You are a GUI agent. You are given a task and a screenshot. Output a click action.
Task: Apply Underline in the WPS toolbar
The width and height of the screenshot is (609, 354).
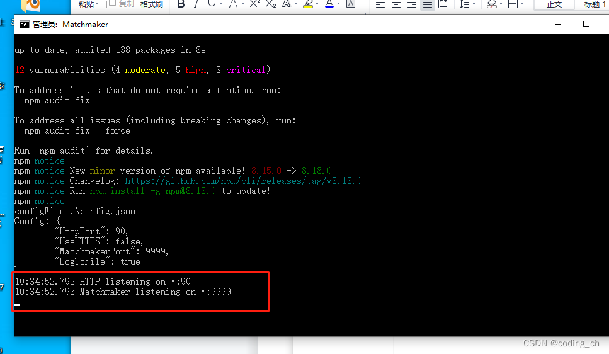point(212,4)
